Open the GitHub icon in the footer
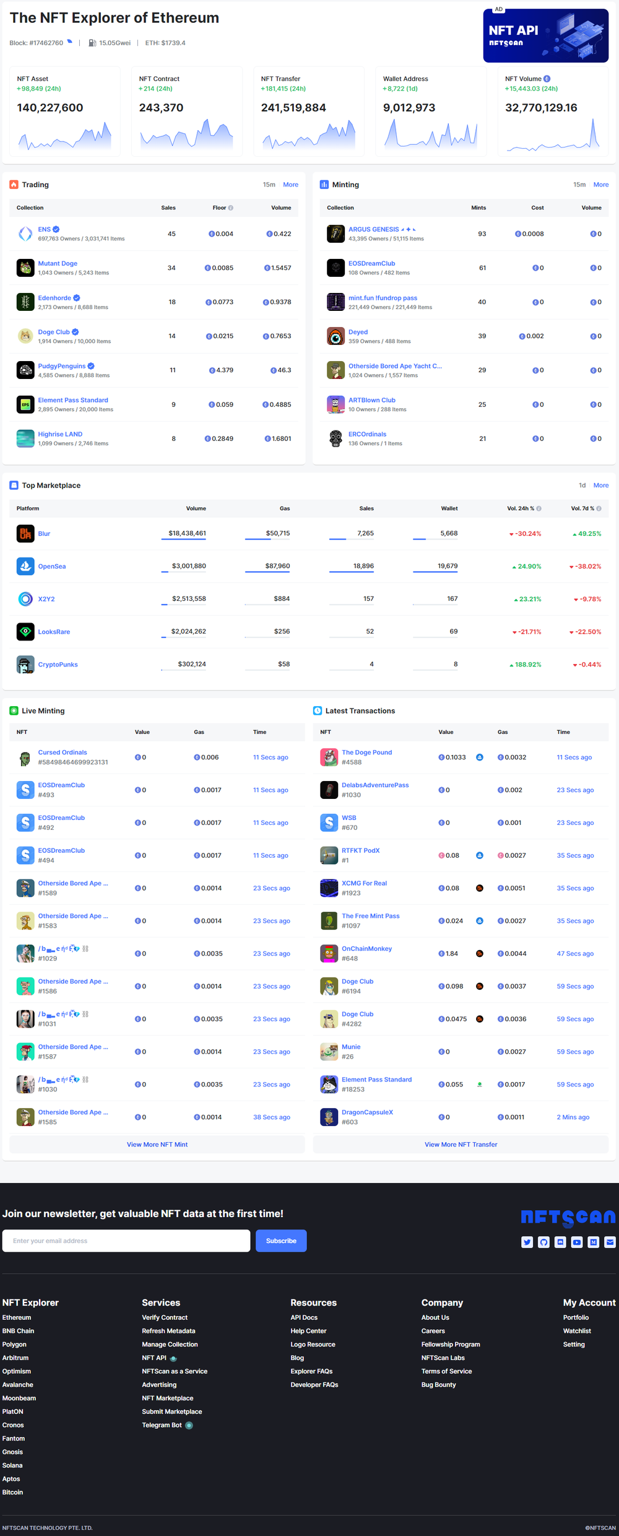The height and width of the screenshot is (1536, 619). coord(543,1242)
